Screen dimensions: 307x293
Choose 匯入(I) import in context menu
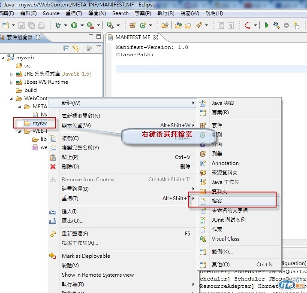(122, 211)
